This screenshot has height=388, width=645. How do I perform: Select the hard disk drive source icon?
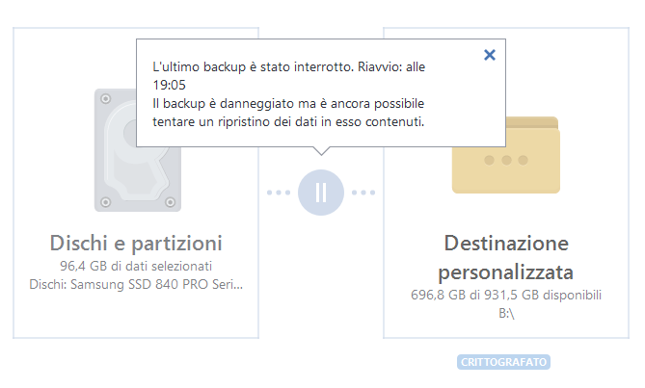[x=138, y=150]
